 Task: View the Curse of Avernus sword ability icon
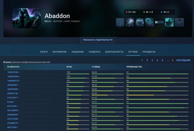coord(150,22)
